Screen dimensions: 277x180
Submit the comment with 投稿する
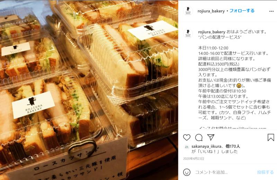265,172
